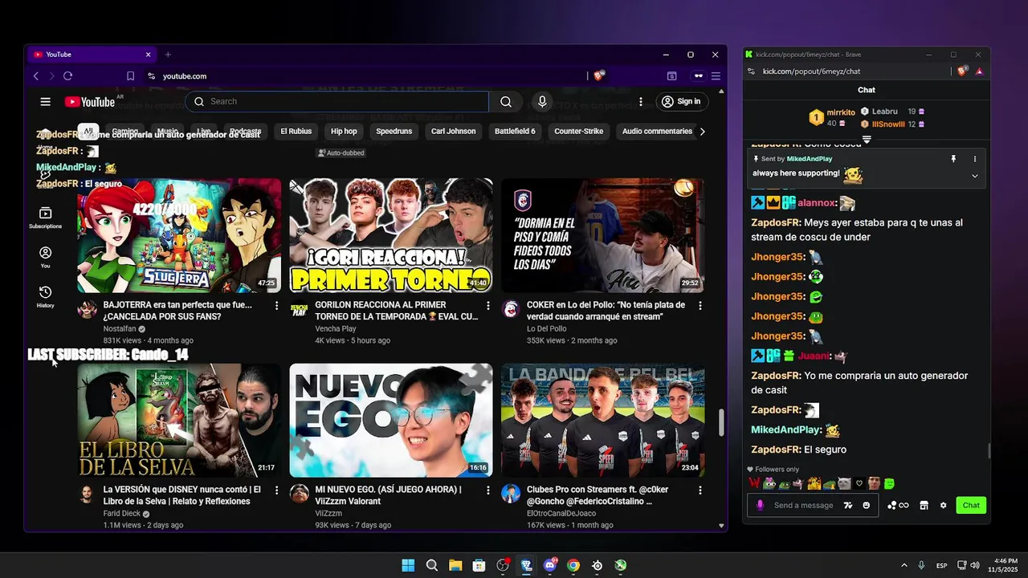The image size is (1028, 578).
Task: Focus the YouTube search field
Action: point(337,102)
